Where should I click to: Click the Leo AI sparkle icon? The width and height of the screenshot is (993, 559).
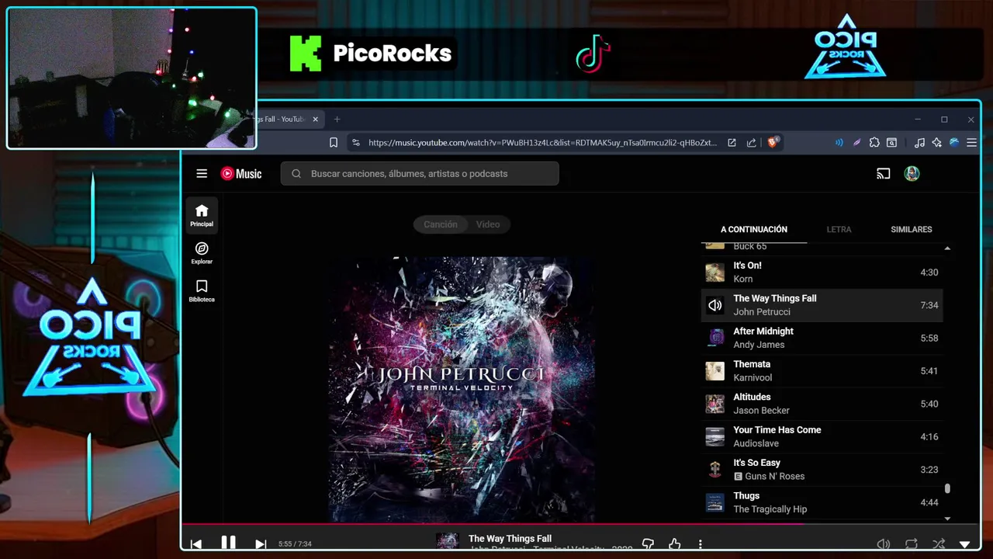coord(936,142)
